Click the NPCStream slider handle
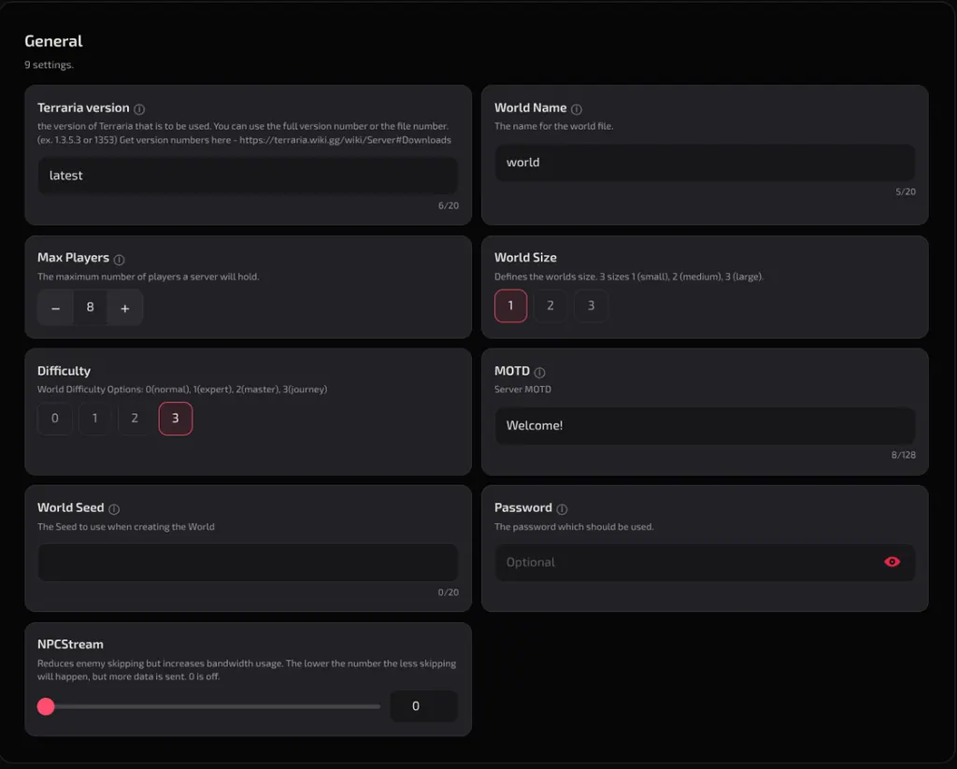Image resolution: width=957 pixels, height=769 pixels. tap(46, 706)
